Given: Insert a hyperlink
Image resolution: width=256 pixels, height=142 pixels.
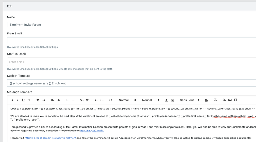Looking at the screenshot, I should 224,100.
